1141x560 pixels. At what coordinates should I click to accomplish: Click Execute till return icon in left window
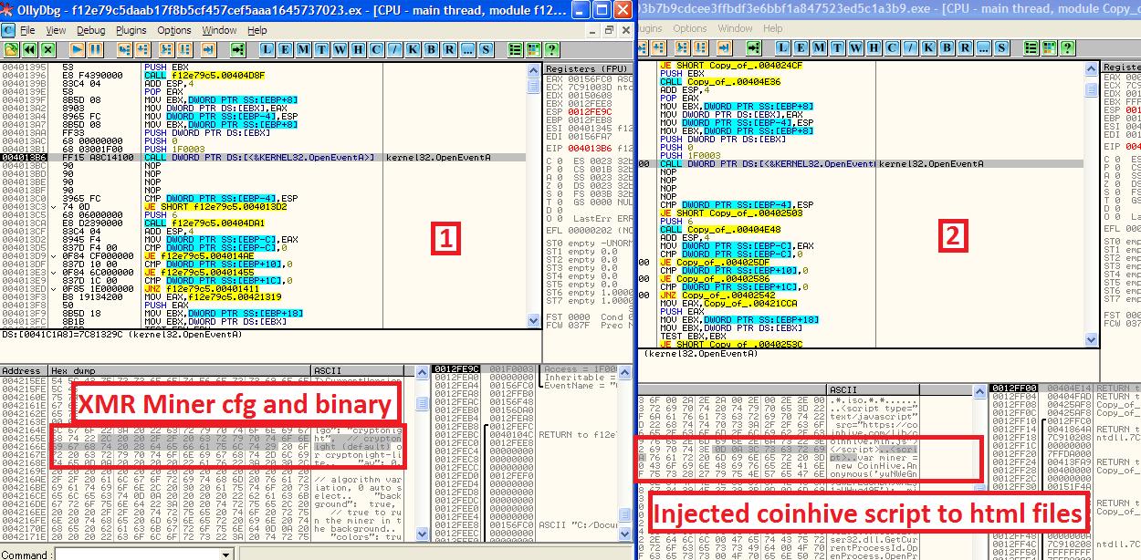[x=209, y=48]
